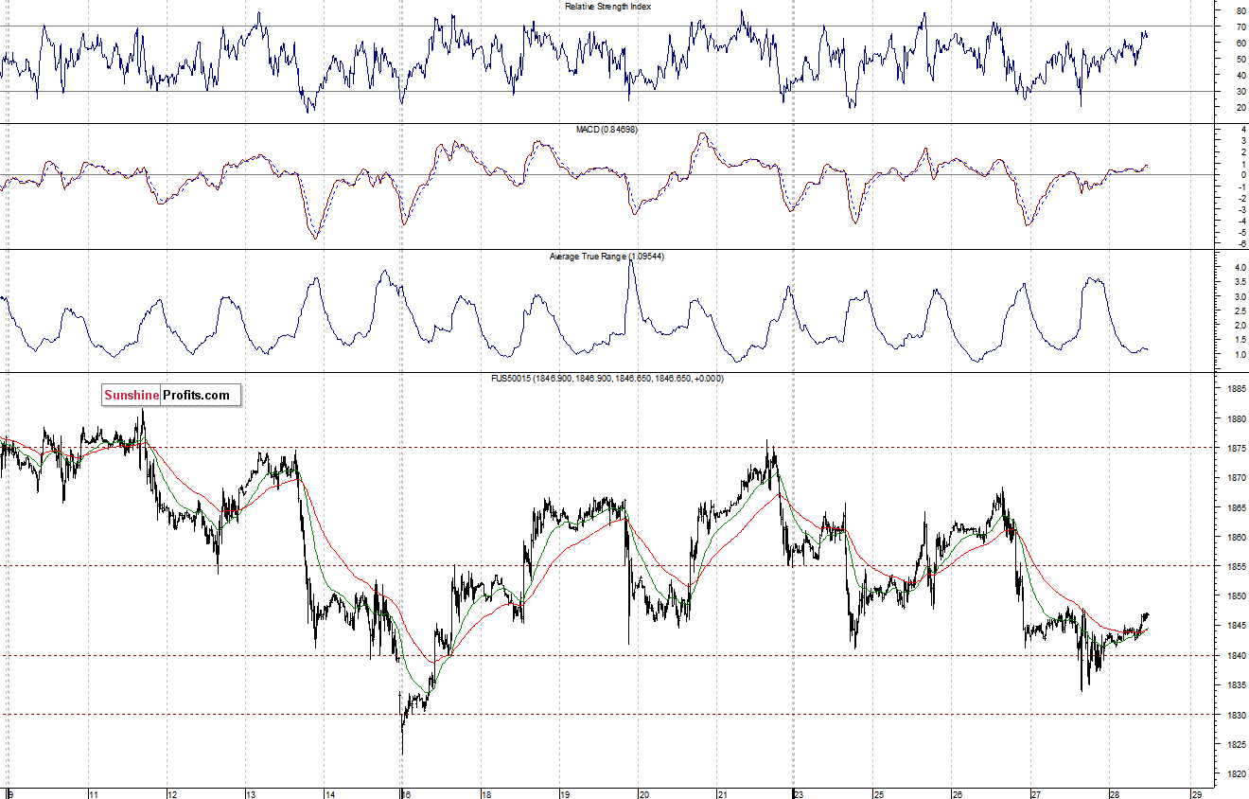This screenshot has width=1249, height=799.
Task: Click the 20 label on the RSI axis
Action: point(1240,107)
